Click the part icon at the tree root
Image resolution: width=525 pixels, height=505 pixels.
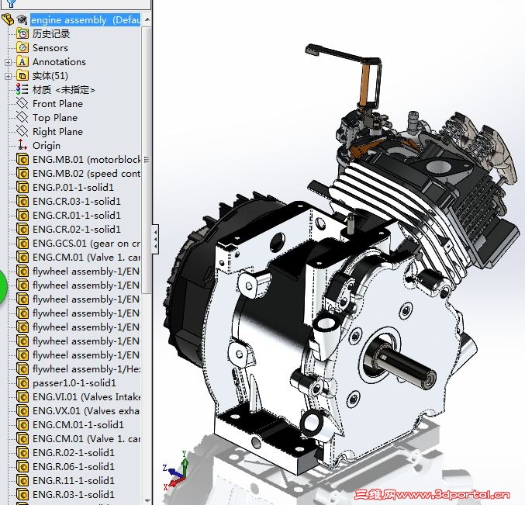coord(8,19)
